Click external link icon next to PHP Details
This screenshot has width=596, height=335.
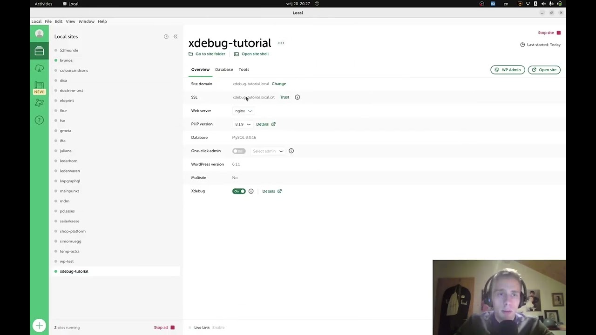click(x=273, y=124)
